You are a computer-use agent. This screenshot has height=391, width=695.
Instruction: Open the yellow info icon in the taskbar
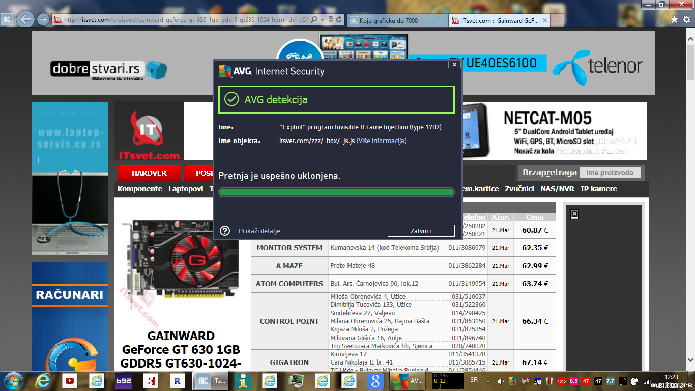pyautogui.click(x=244, y=380)
